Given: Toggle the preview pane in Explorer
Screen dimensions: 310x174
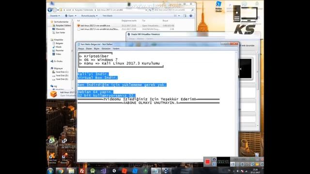Looking at the screenshot, I should click(185, 15).
